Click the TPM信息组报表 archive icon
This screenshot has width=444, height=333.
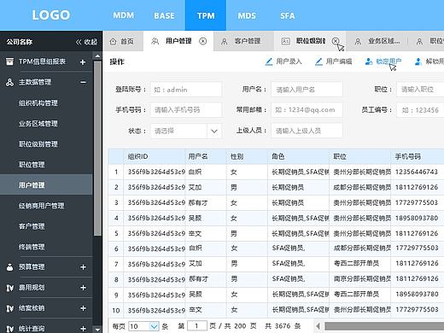tap(9, 61)
